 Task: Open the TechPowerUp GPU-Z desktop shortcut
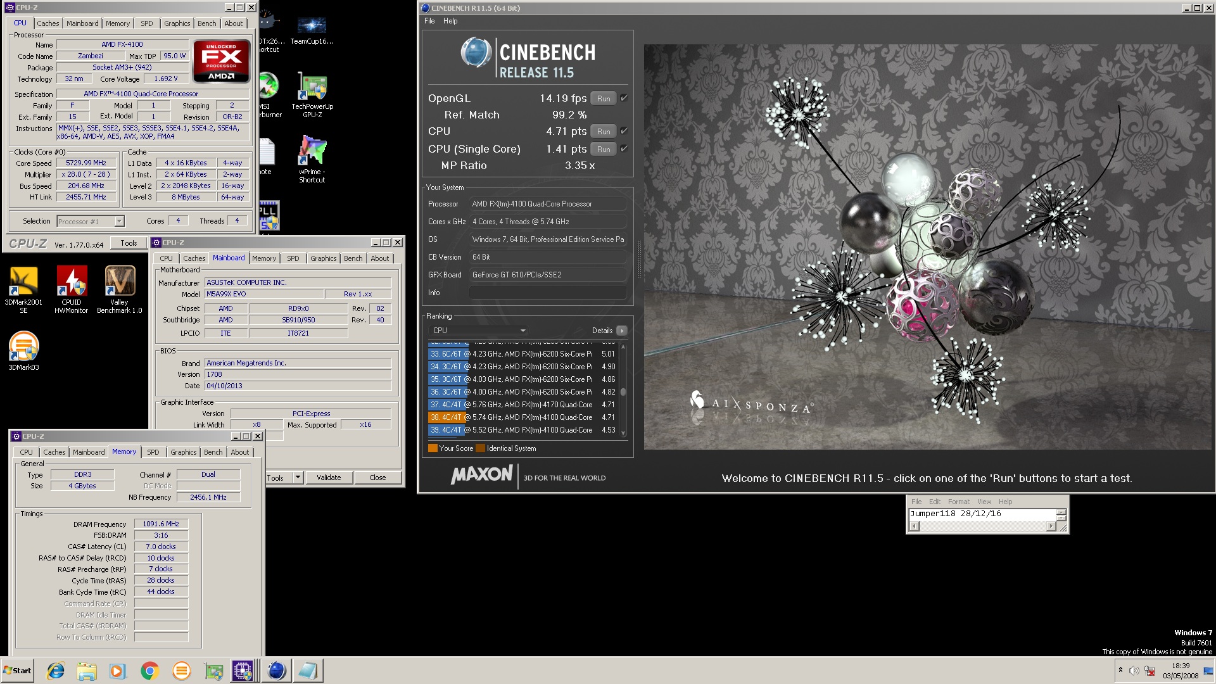click(312, 95)
